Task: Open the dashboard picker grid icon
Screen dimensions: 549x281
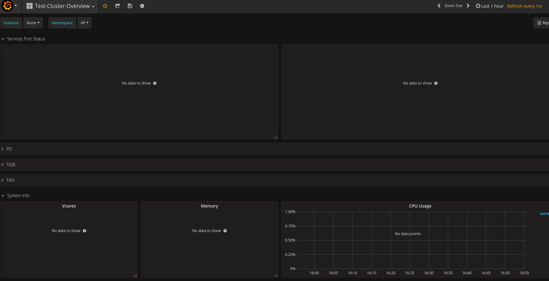Action: pos(30,6)
